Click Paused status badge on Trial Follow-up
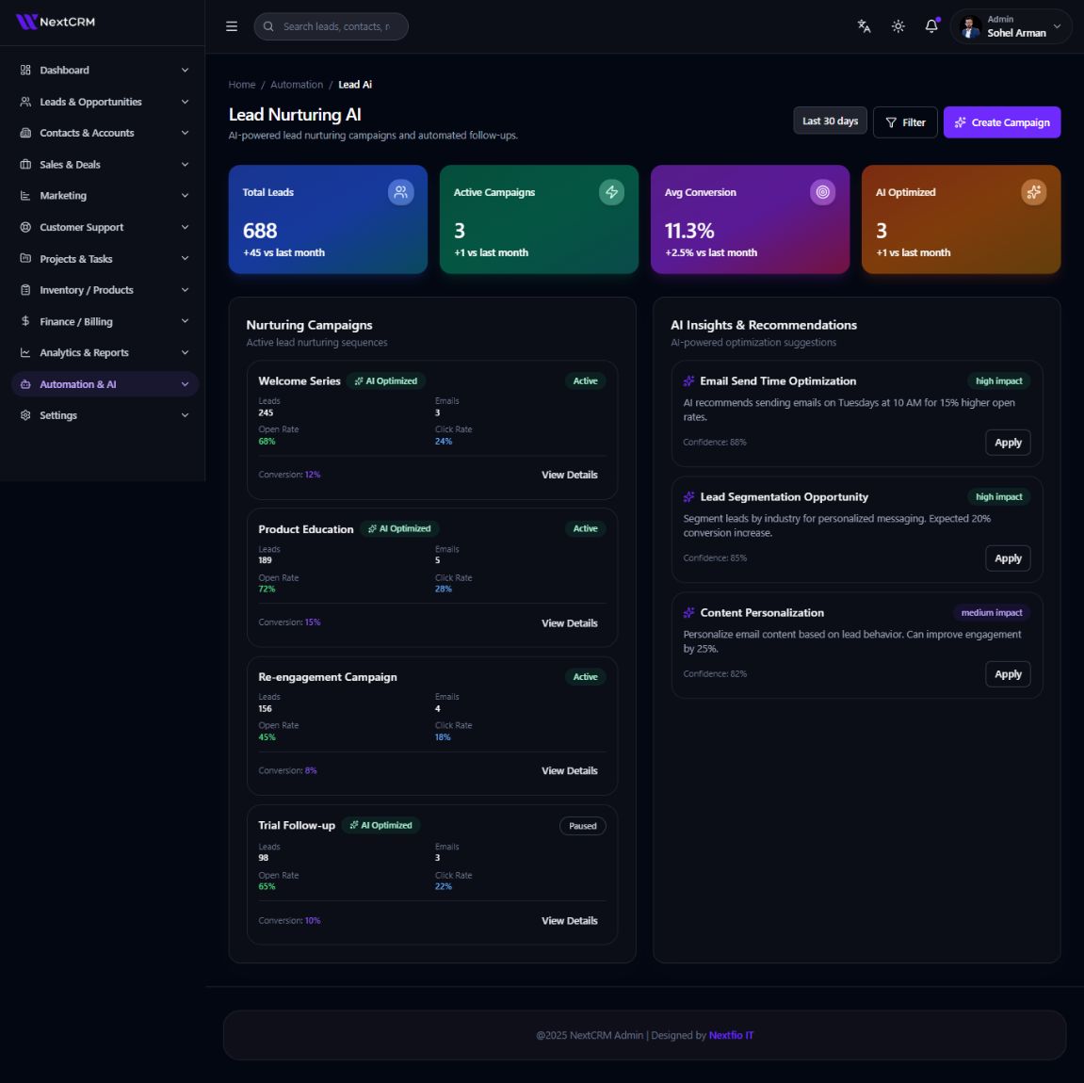 (583, 826)
